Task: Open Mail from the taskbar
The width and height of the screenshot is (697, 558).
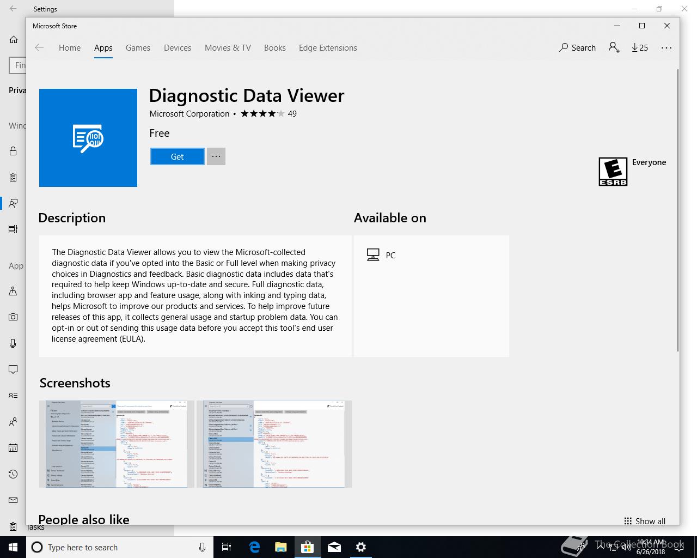Action: point(334,547)
